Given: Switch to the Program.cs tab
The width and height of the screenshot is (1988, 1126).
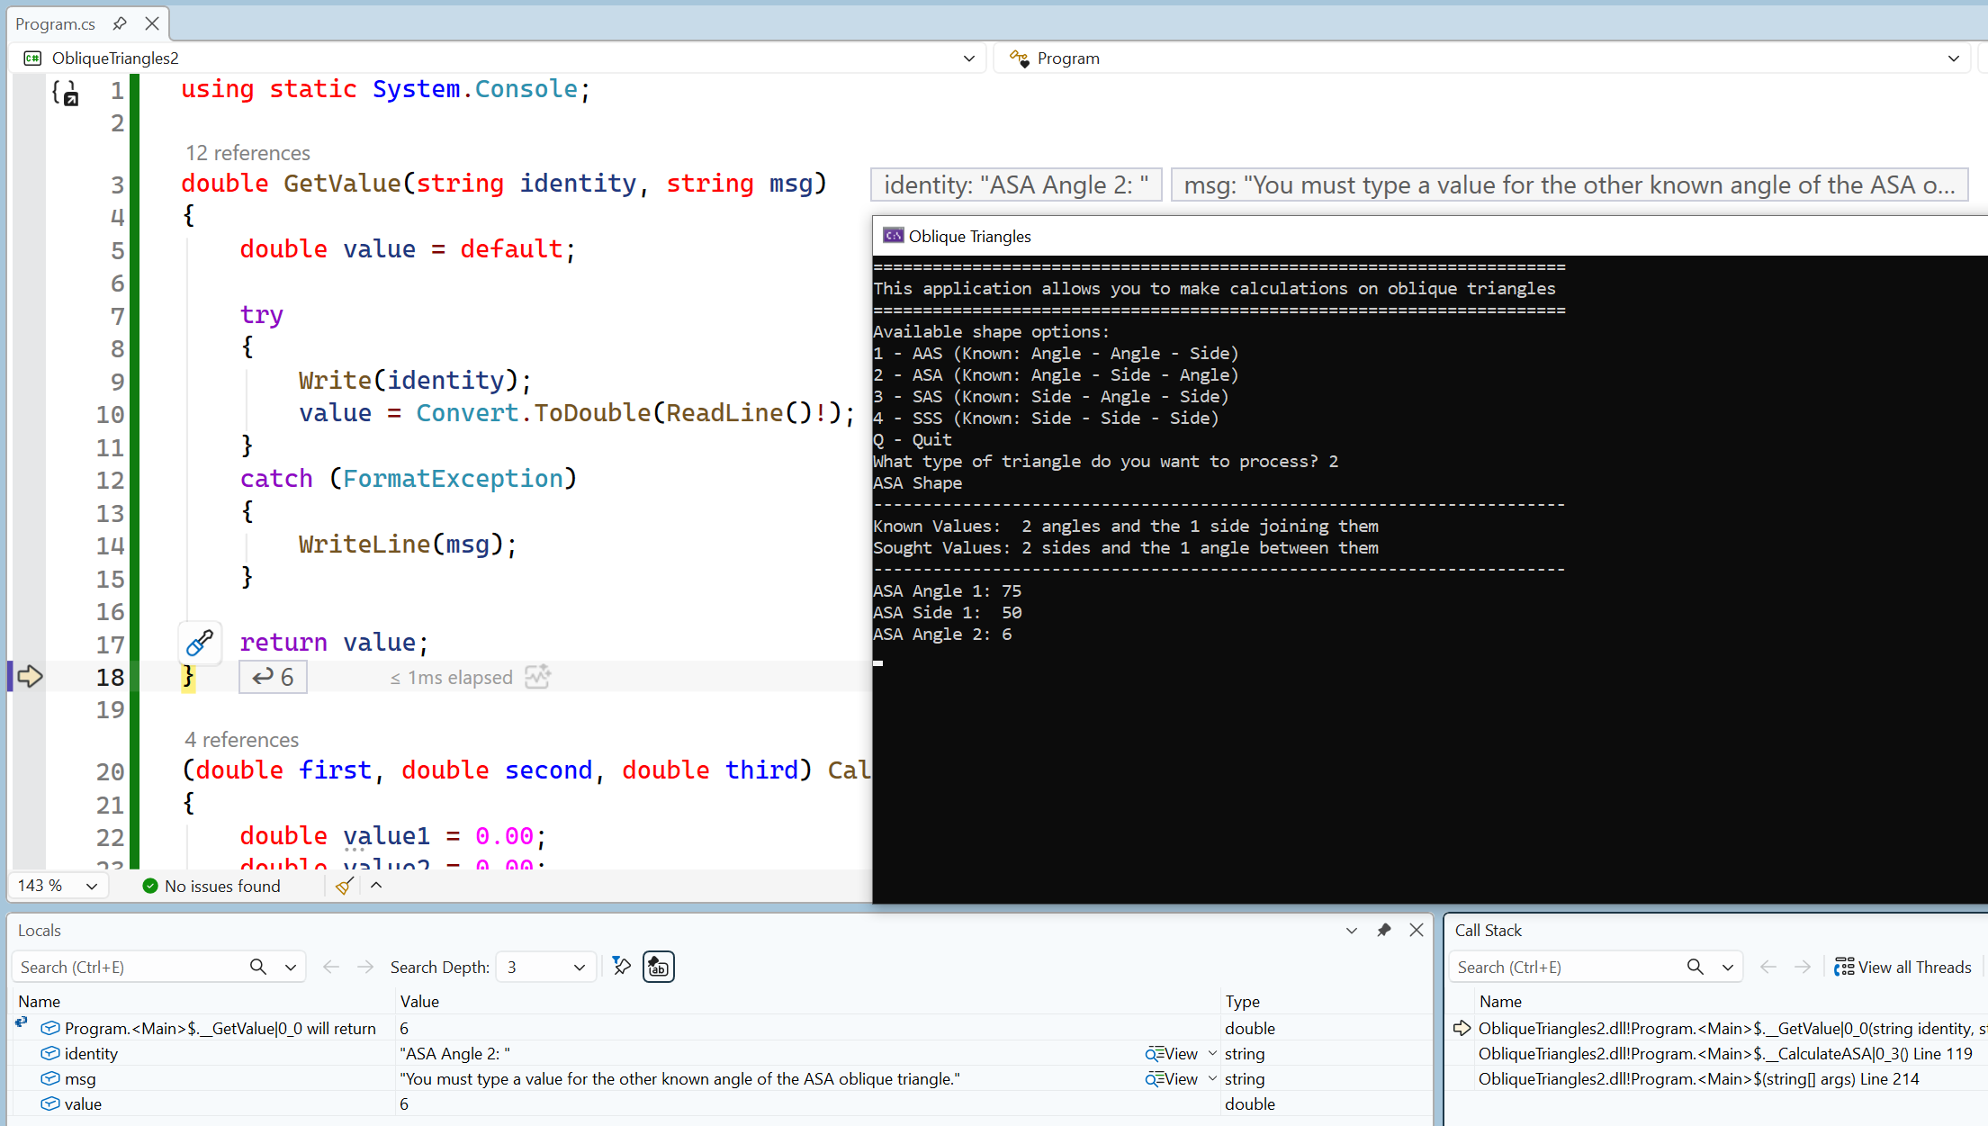Looking at the screenshot, I should [x=55, y=23].
